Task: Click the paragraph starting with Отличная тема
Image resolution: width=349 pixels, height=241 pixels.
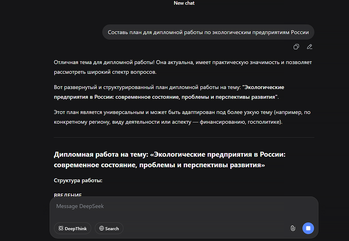Action: tap(183, 67)
